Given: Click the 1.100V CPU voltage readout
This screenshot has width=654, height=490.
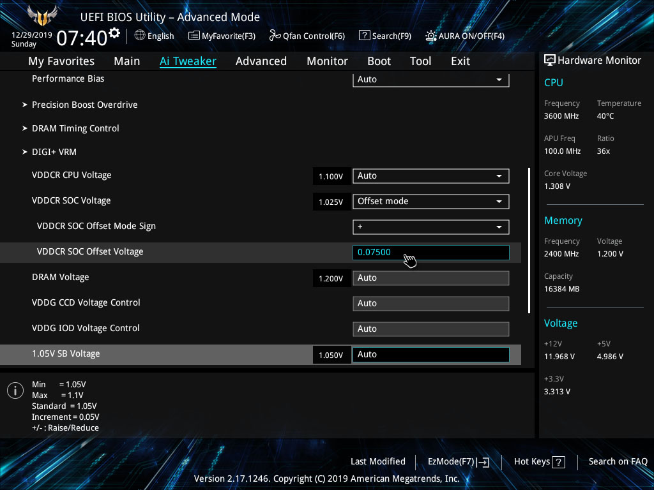Looking at the screenshot, I should point(331,176).
